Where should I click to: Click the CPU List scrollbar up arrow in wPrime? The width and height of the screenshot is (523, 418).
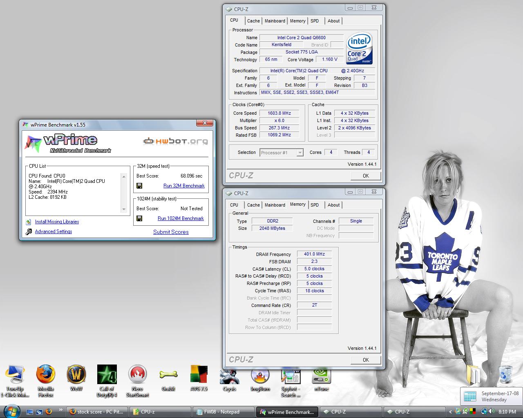click(124, 176)
